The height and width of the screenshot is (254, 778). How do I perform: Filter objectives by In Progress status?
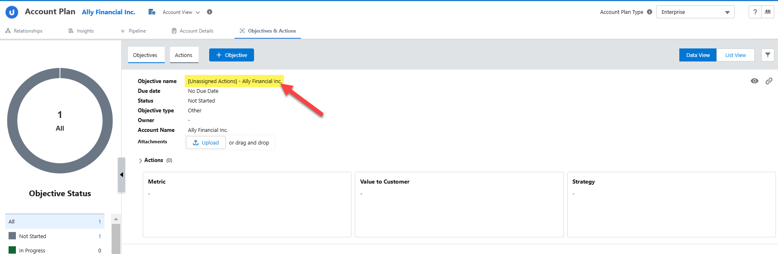55,250
